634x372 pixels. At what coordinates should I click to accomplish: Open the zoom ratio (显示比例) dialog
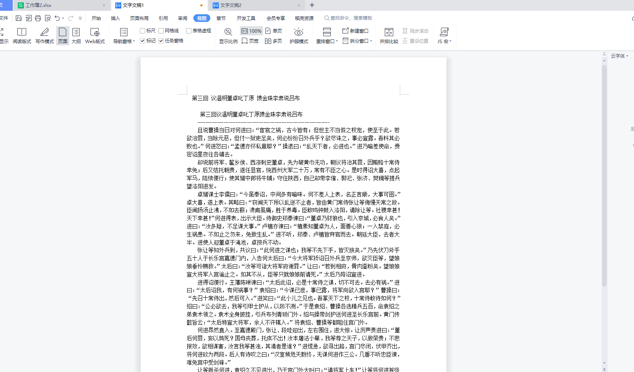point(228,35)
